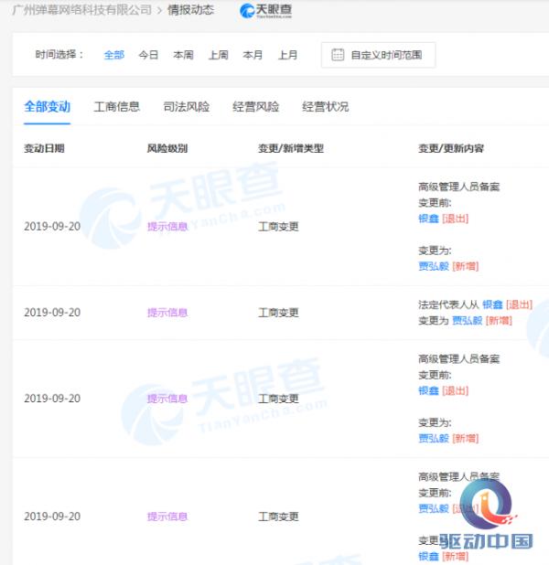Open 银鑫 [退出] link in first row
Viewport: 549px width, 565px height.
click(x=443, y=219)
